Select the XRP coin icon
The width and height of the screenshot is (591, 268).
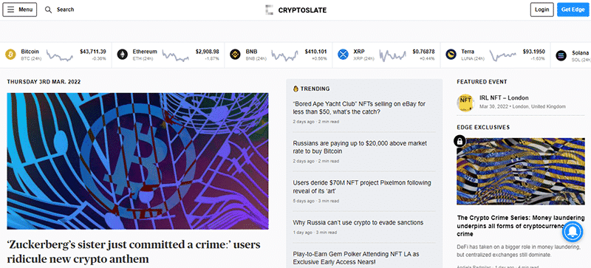(x=343, y=55)
